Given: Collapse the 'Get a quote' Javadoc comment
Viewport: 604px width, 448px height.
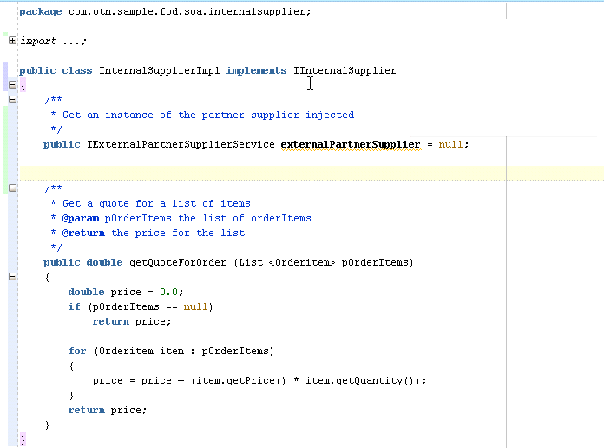Looking at the screenshot, I should point(12,188).
